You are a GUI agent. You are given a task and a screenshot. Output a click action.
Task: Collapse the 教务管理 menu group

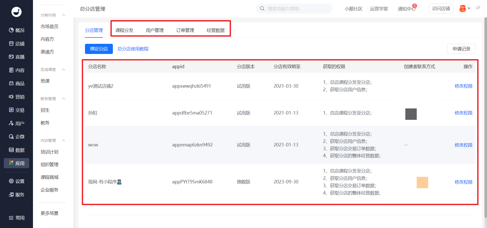click(x=64, y=99)
